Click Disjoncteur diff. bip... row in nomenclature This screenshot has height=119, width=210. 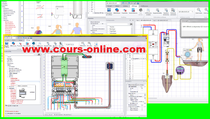[99, 13]
